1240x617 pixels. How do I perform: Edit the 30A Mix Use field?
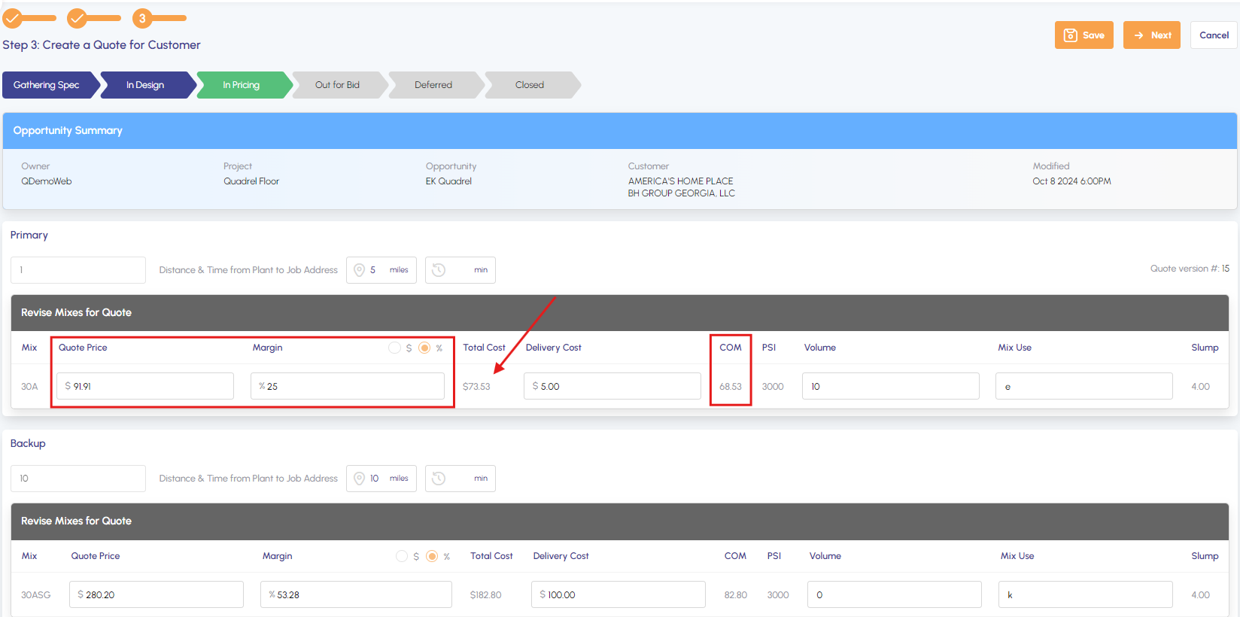tap(1084, 386)
